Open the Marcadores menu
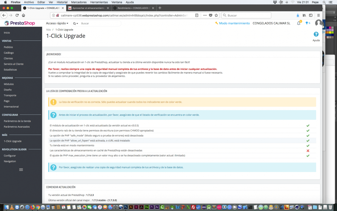 [79, 2]
